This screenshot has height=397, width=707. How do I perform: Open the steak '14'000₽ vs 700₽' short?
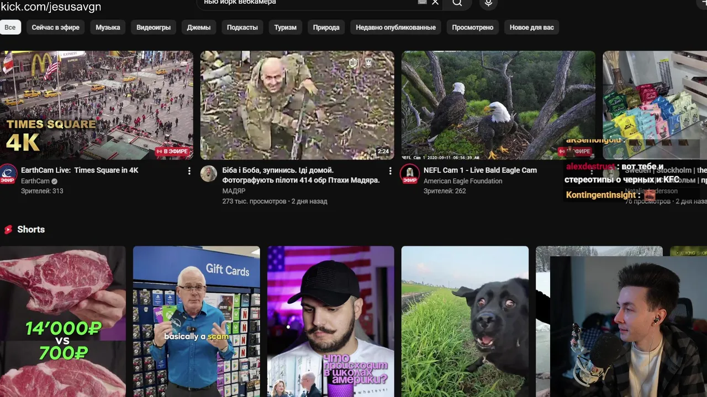tap(62, 321)
